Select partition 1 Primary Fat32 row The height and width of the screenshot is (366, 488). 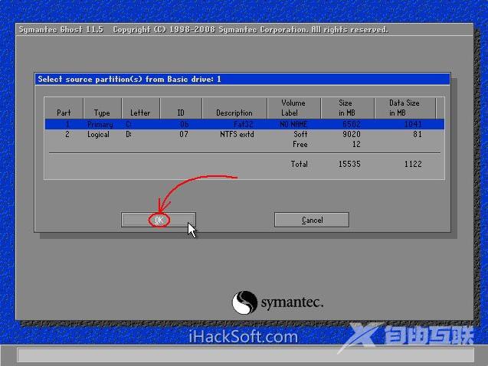(x=244, y=124)
